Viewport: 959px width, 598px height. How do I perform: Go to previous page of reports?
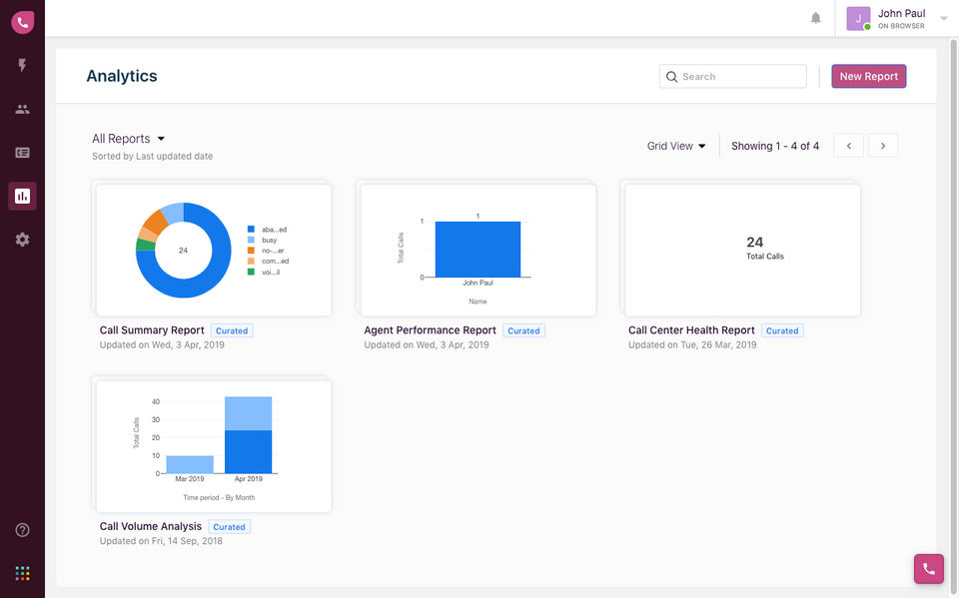pyautogui.click(x=848, y=146)
